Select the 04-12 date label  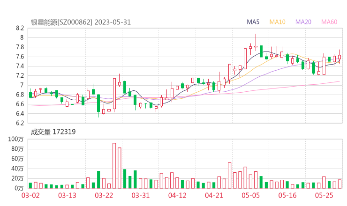[x=177, y=195]
